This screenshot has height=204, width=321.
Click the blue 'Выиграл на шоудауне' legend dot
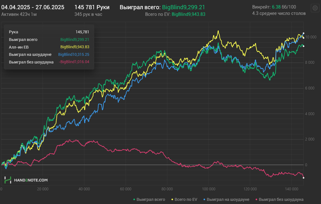tap(205, 199)
